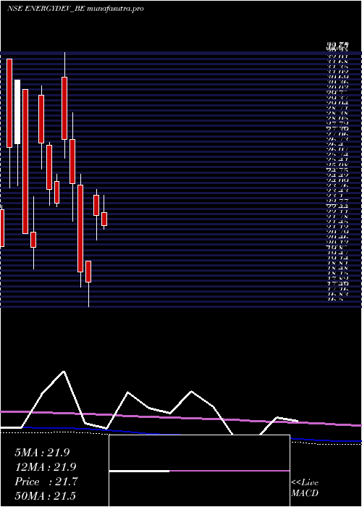Image resolution: width=362 pixels, height=507 pixels.
Task: Click the 12MA : 21.9 value
Action: [x=45, y=467]
